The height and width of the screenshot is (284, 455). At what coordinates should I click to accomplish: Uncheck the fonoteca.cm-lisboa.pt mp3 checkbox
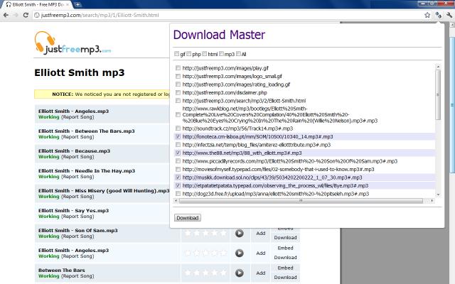[178, 136]
